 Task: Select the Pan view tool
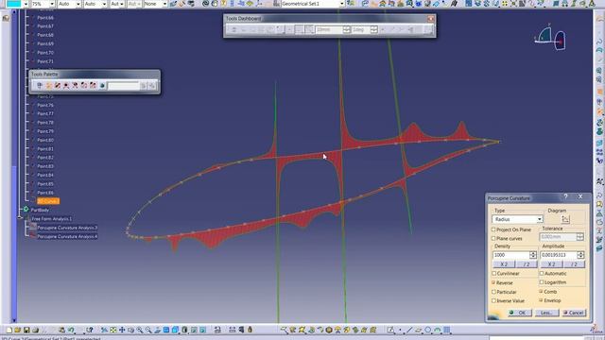point(122,330)
